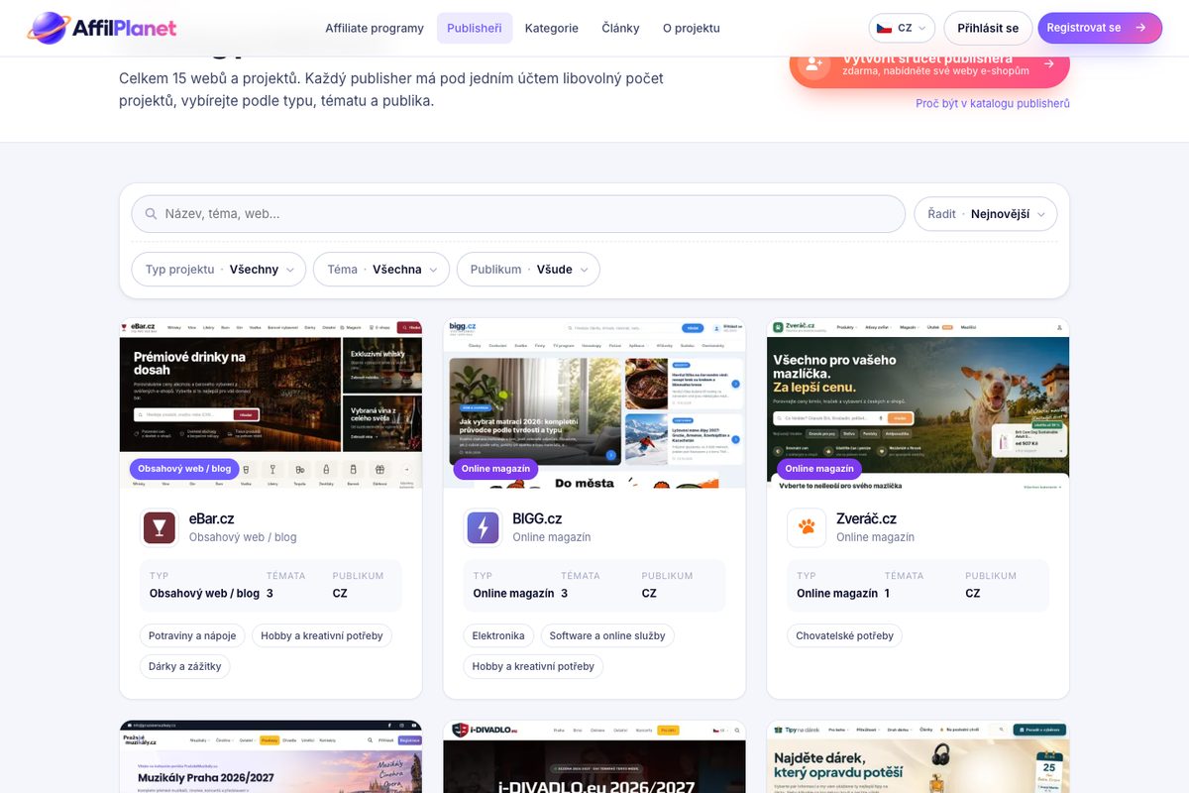Click BIGG.cz Hobby a kreativní potřeby tag
Viewport: 1189px width, 793px height.
pyautogui.click(x=533, y=666)
